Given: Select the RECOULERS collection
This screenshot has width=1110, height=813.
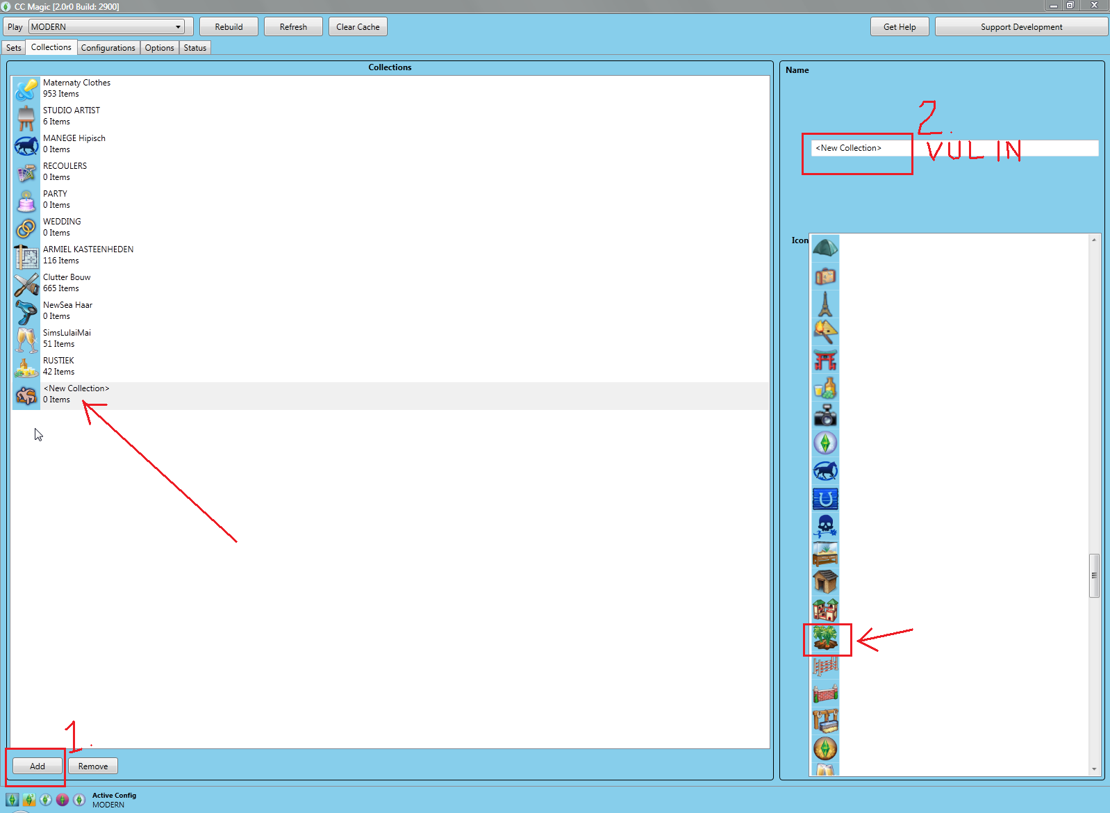Looking at the screenshot, I should click(x=390, y=173).
